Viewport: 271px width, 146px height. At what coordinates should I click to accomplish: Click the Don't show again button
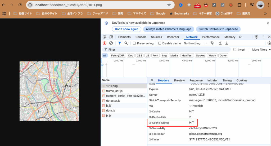pyautogui.click(x=127, y=29)
